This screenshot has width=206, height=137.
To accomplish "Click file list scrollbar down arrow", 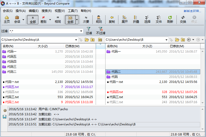I will pyautogui.click(x=202, y=103).
